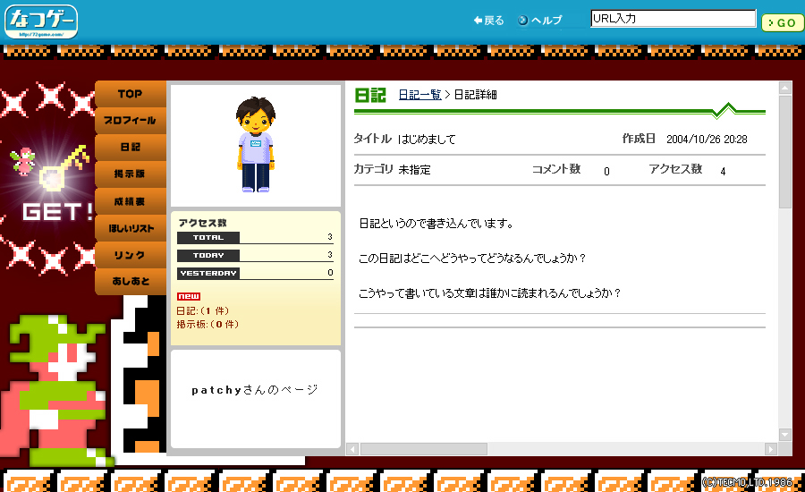
Task: View the ほしいリスト wishlist
Action: tap(131, 228)
